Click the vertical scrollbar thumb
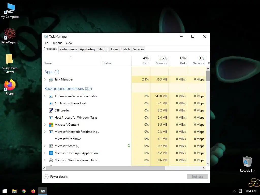Screen dimensions: 260x195 [x=208, y=76]
